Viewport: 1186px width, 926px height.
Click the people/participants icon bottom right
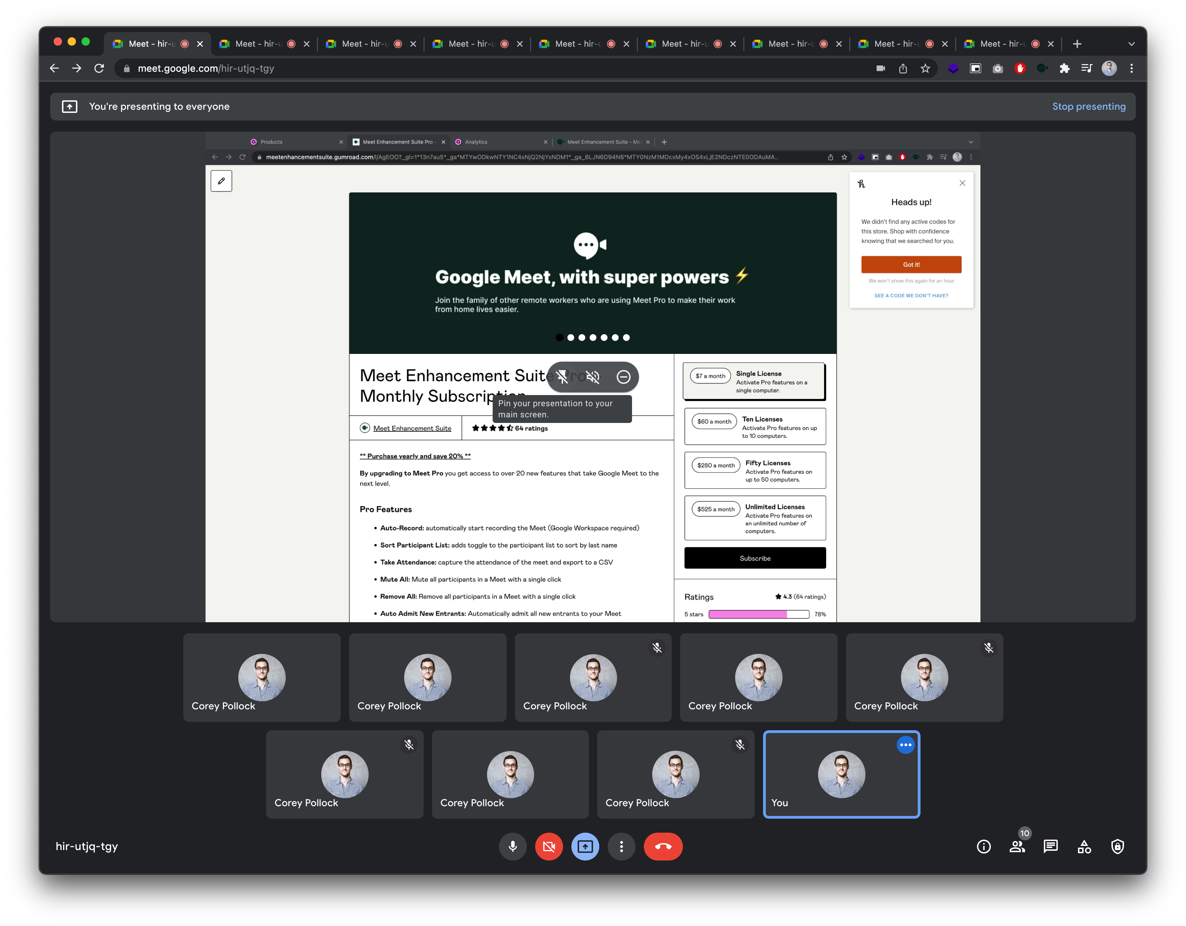point(1017,847)
